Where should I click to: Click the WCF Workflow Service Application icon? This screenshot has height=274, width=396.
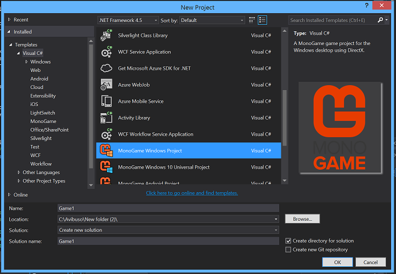coord(106,134)
